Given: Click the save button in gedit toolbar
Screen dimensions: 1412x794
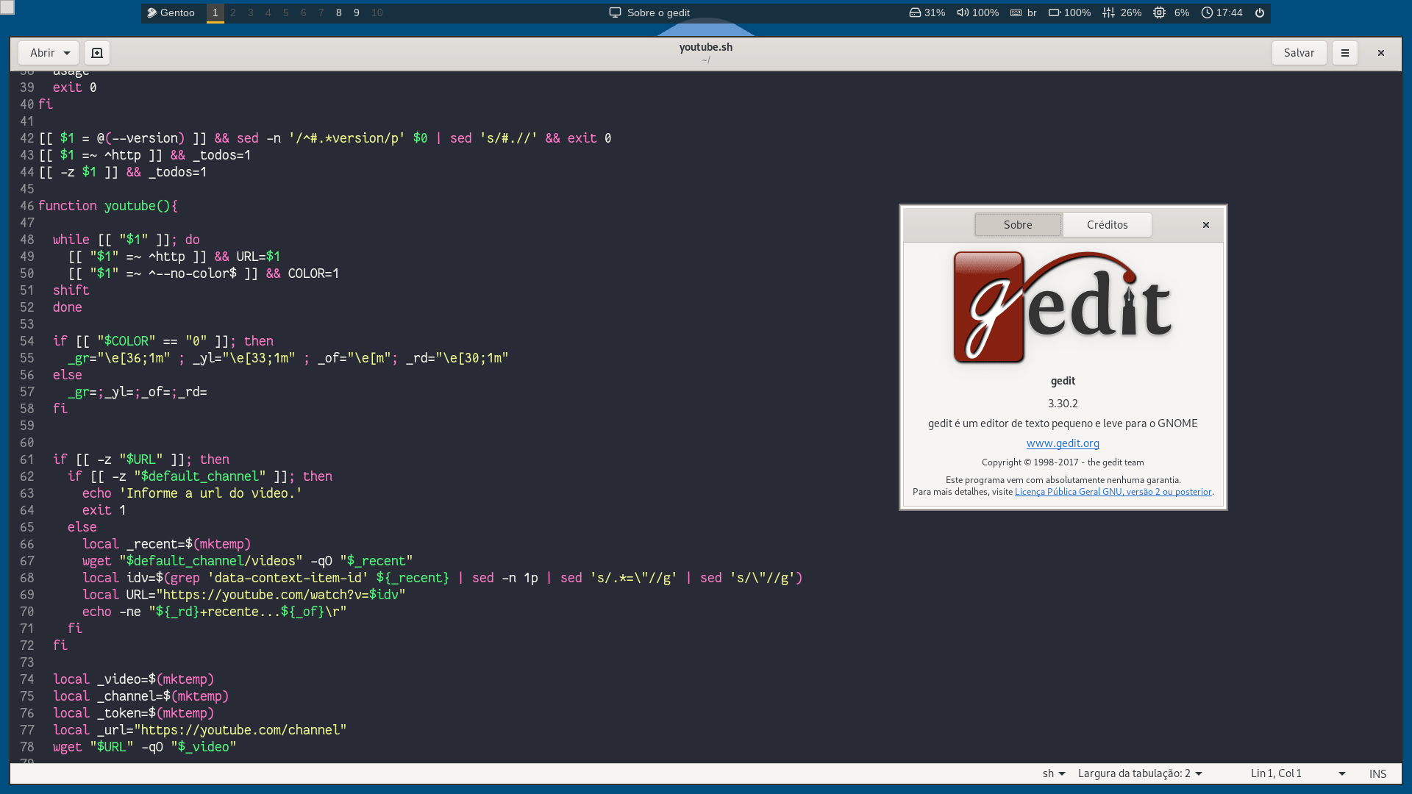Looking at the screenshot, I should point(1299,52).
